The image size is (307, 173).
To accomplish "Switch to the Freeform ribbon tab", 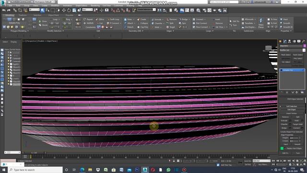I will point(23,15).
